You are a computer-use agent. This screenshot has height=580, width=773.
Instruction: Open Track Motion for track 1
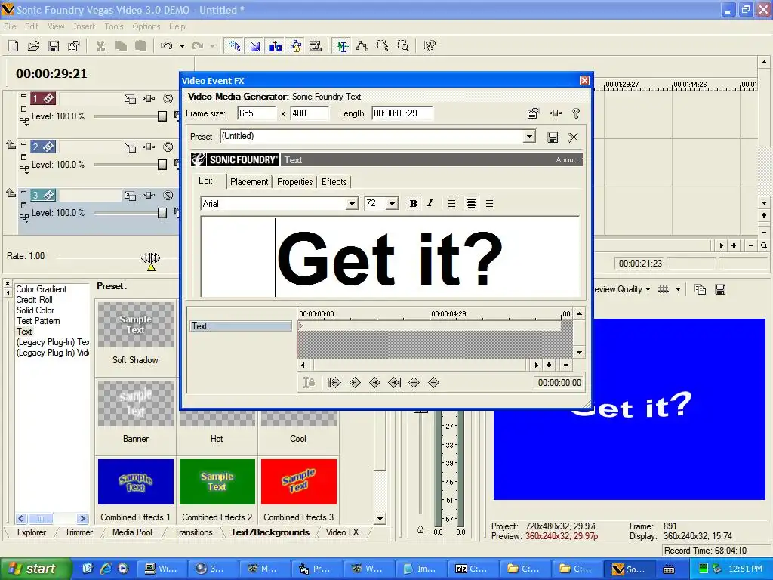tap(130, 99)
